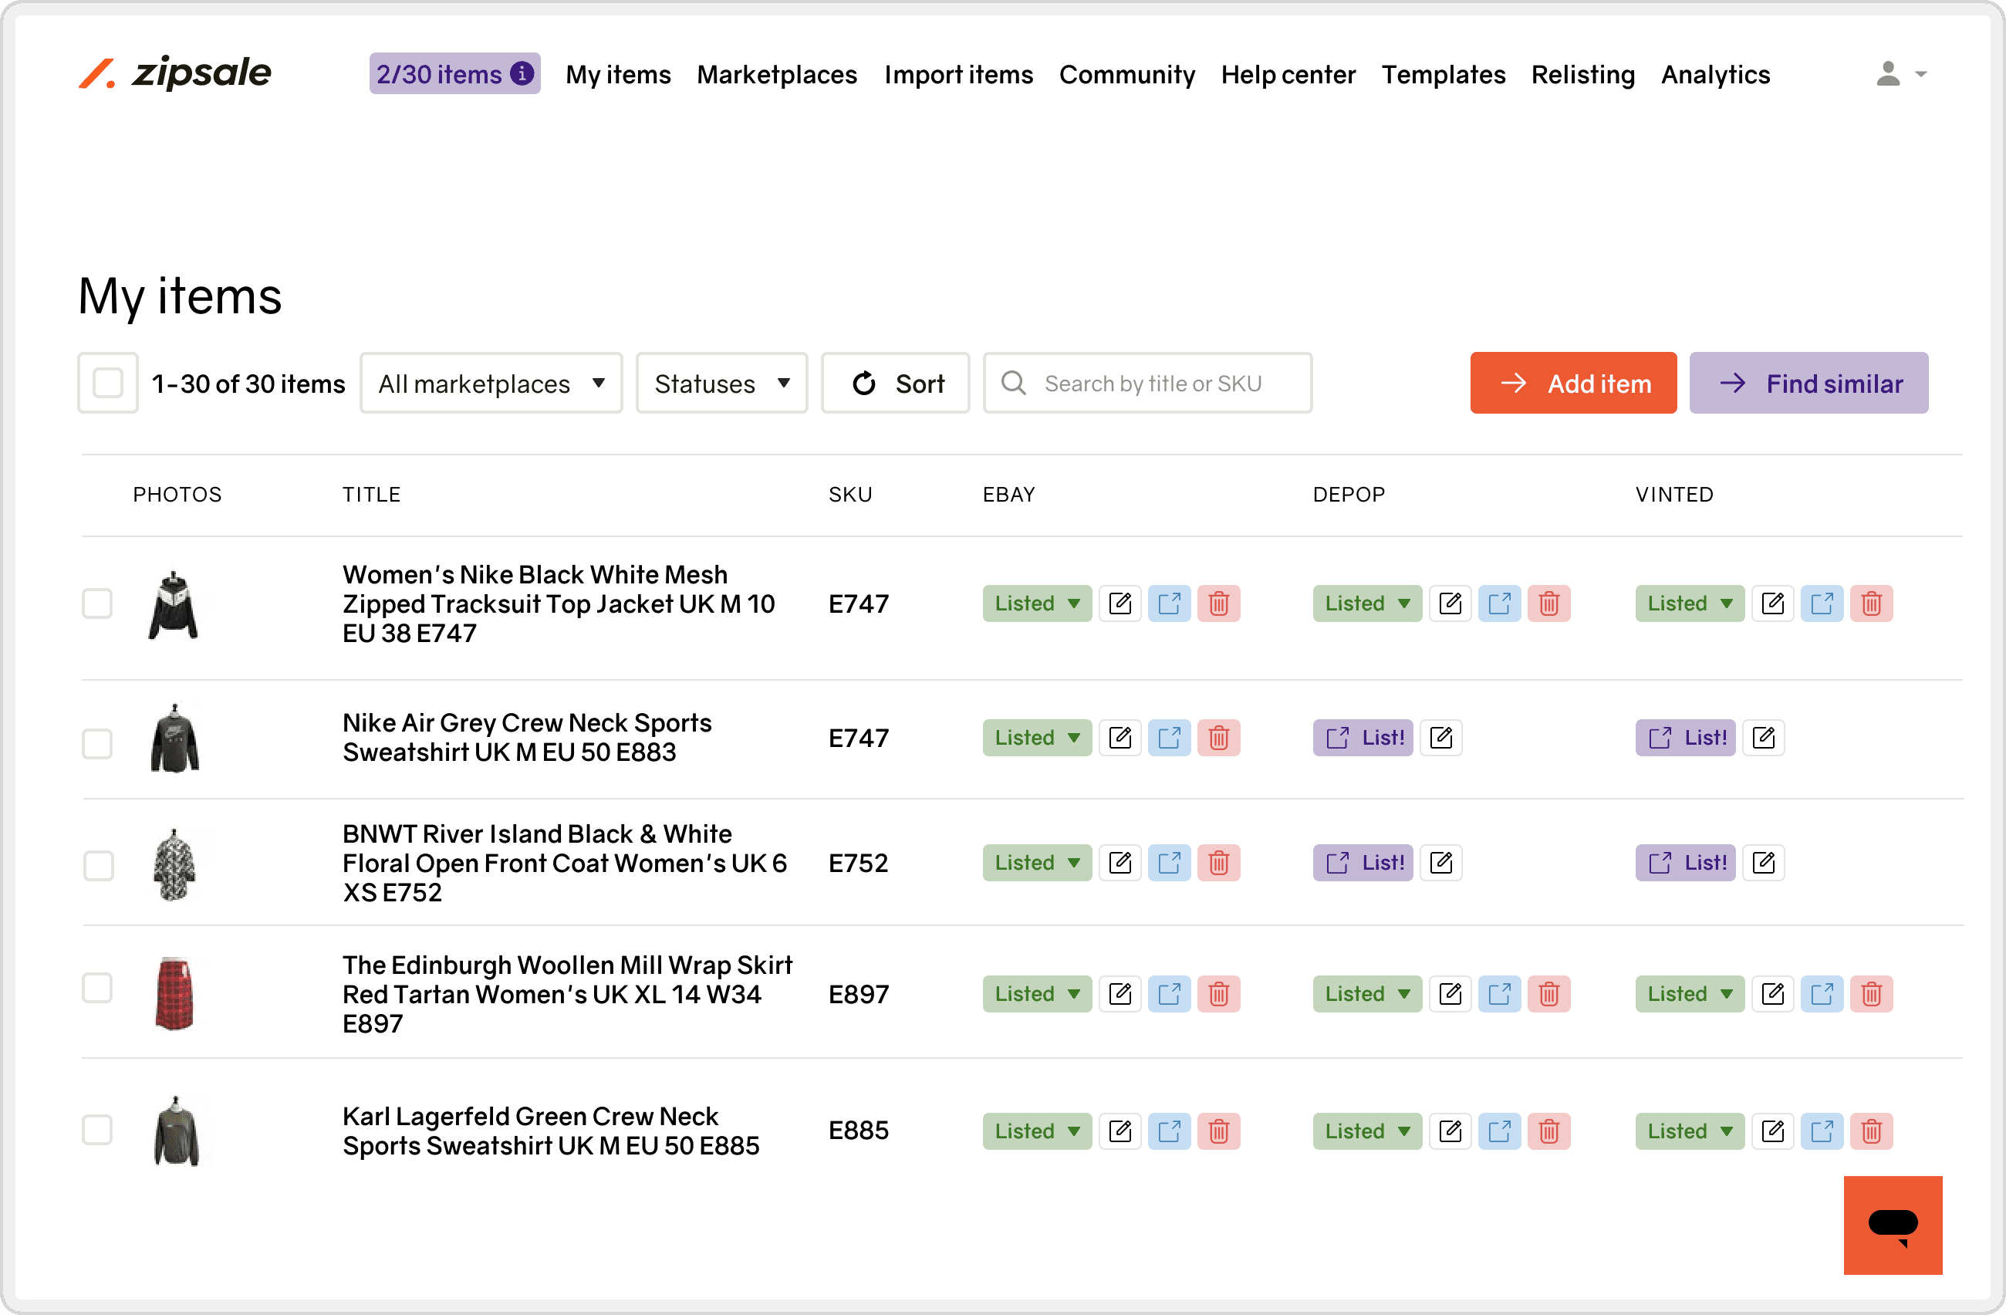The image size is (2006, 1315).
Task: Open the Statuses filter dropdown
Action: [721, 384]
